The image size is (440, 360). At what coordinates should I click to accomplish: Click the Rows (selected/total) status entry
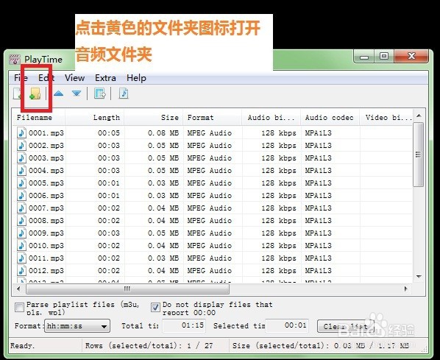tap(149, 346)
